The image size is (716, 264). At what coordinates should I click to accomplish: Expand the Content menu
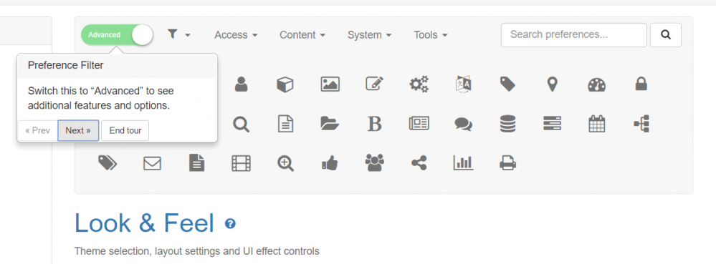tap(302, 35)
